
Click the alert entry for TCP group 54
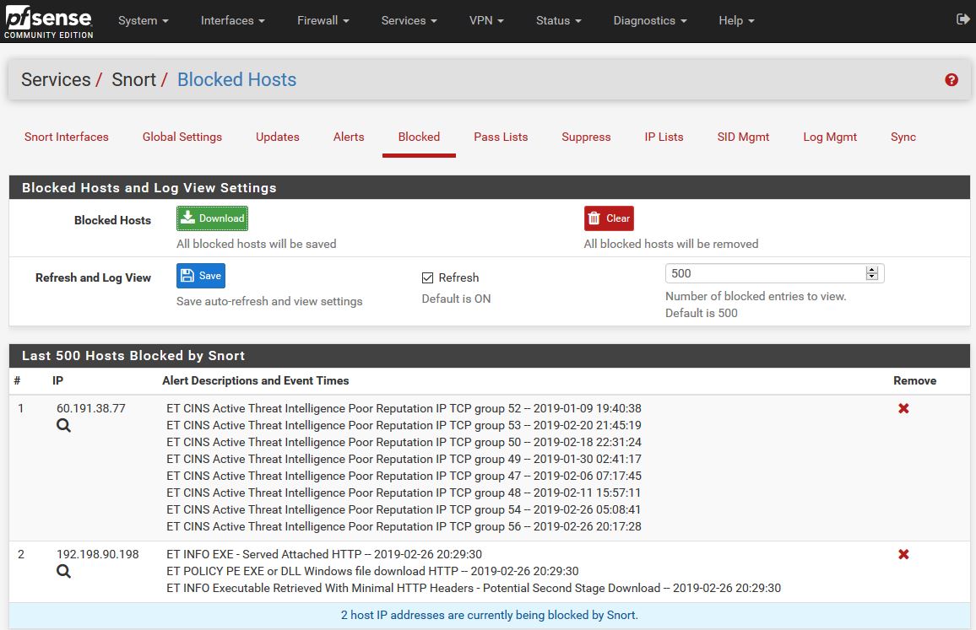[404, 509]
